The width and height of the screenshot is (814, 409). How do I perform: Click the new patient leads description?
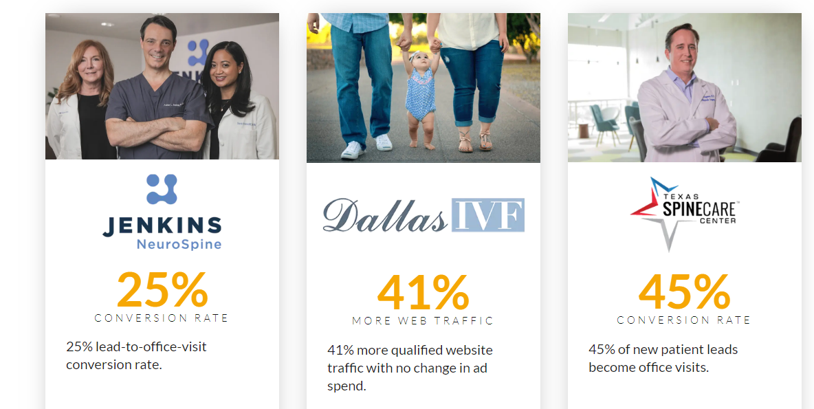(x=663, y=358)
